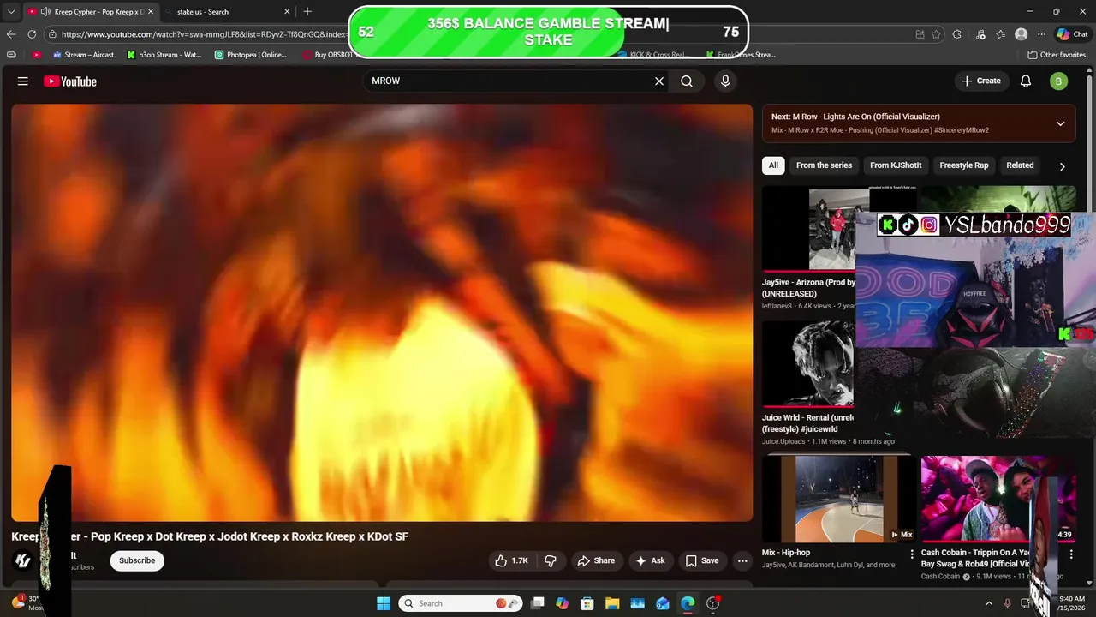The image size is (1096, 617).
Task: Open the channel avatar next to Subscribe
Action: [x=23, y=560]
